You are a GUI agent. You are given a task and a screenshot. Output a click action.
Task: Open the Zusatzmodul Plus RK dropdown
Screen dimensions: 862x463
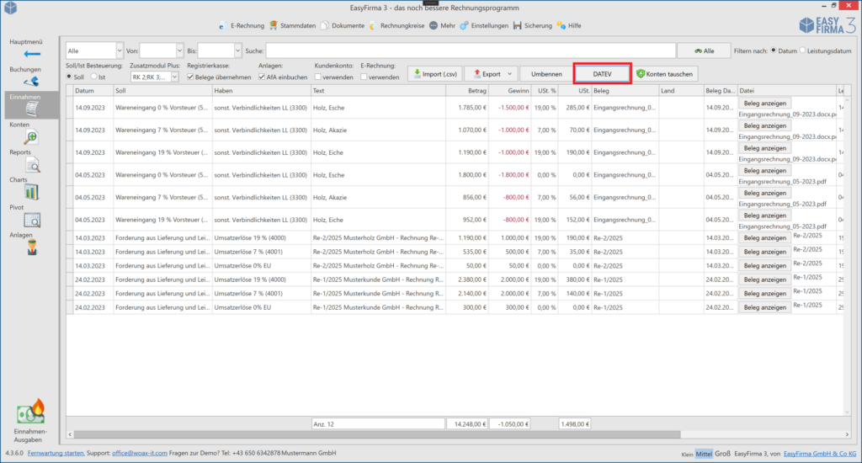[x=174, y=77]
